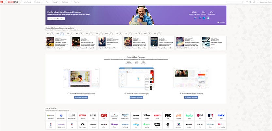Click the search field in header

(235, 2)
